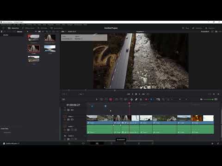Switch to the Cut page tab
Image resolution: width=222 pixels, height=166 pixels.
83,143
